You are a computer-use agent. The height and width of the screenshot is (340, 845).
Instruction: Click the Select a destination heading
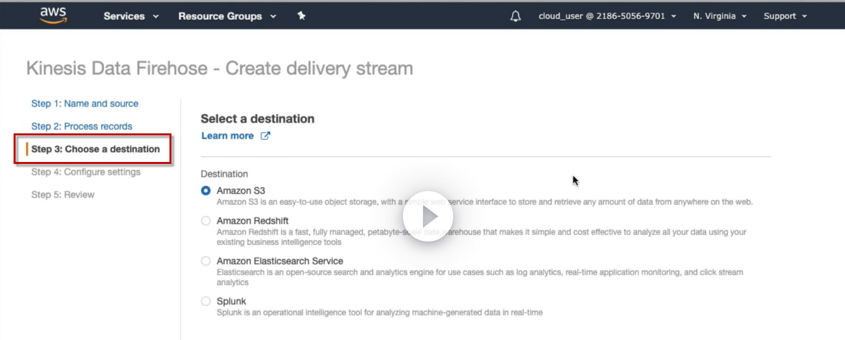coord(257,119)
